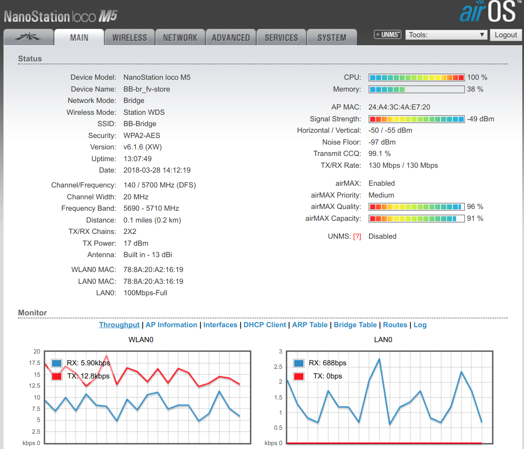Click the red TX legend swatch in WLAN0
524x449 pixels.
(x=56, y=376)
